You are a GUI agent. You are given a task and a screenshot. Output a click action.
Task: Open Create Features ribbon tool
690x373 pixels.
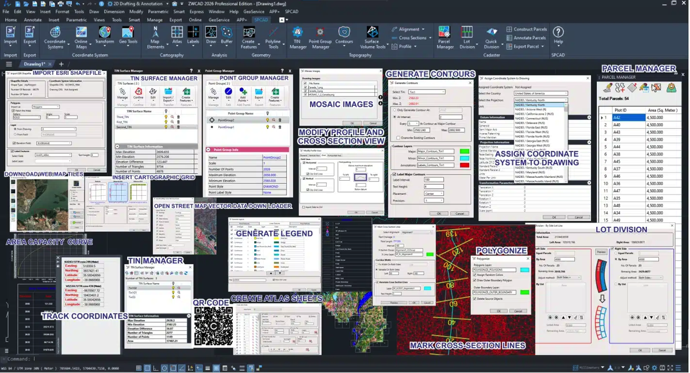point(249,36)
